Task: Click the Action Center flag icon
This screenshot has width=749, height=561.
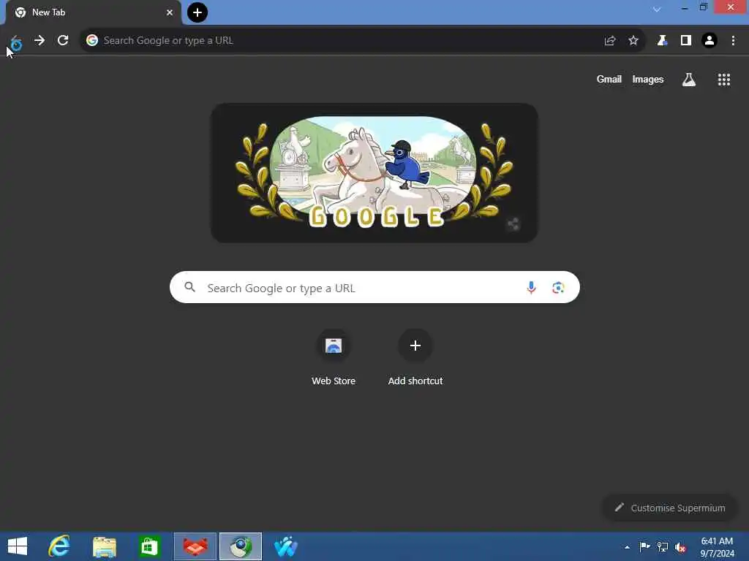Action: pos(644,546)
